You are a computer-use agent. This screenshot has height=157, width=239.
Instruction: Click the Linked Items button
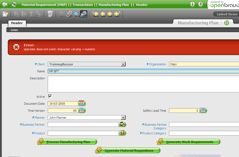tap(226, 14)
